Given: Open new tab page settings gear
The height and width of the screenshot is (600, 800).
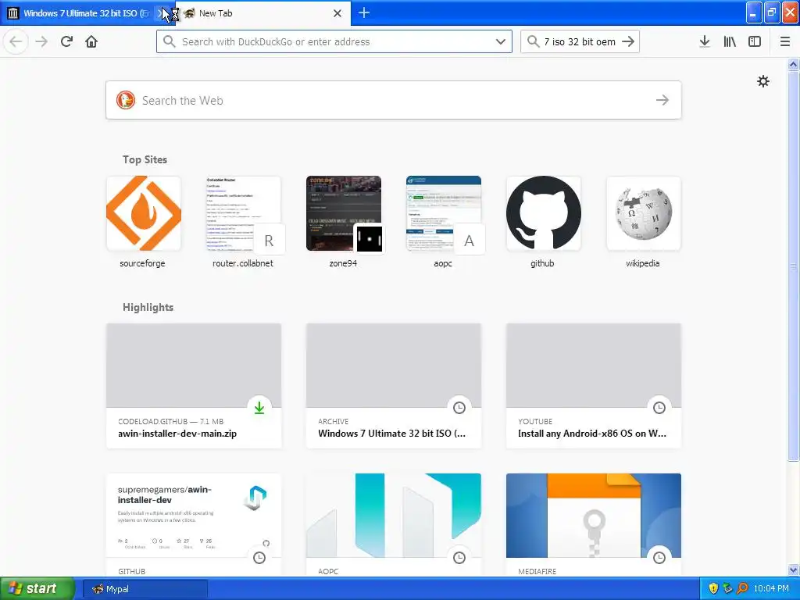Looking at the screenshot, I should [763, 81].
